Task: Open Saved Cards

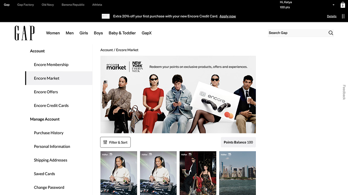Action: click(x=44, y=174)
